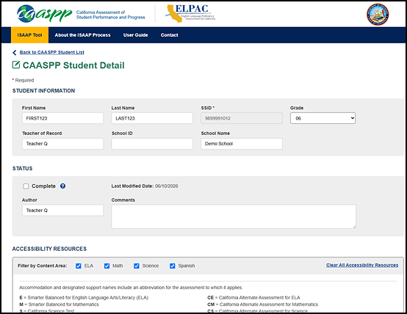Open the Contact menu item

[x=169, y=35]
